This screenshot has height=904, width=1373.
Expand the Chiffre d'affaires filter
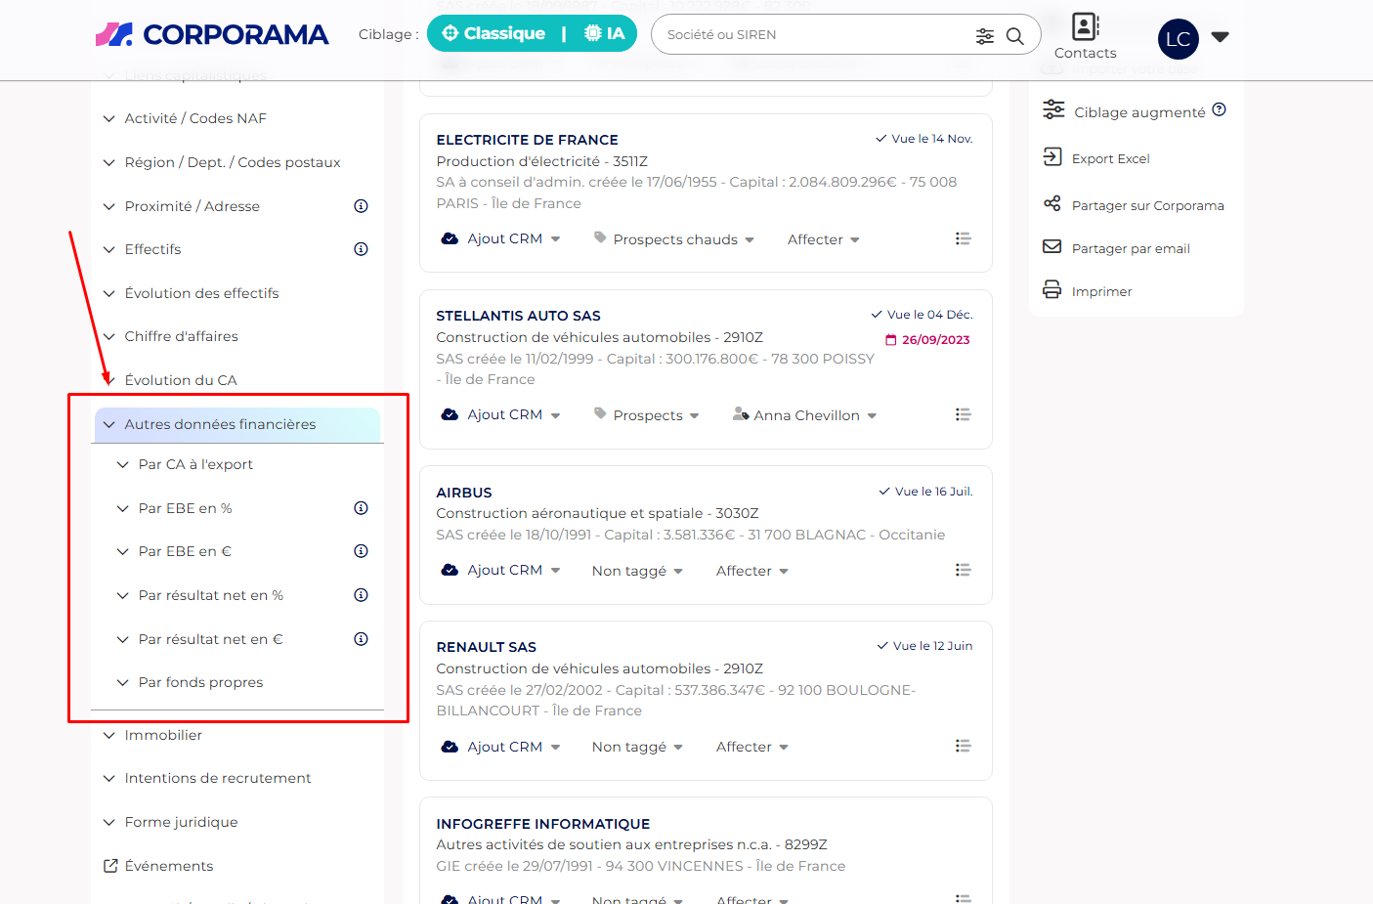click(x=181, y=336)
